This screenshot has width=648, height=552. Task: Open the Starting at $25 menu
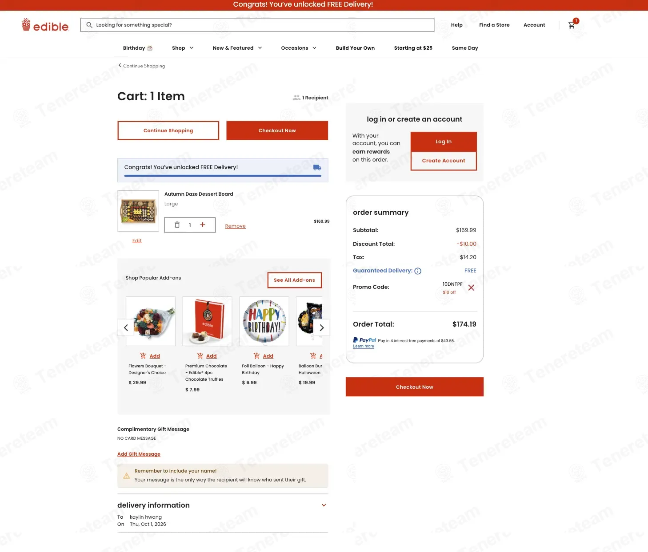coord(413,48)
